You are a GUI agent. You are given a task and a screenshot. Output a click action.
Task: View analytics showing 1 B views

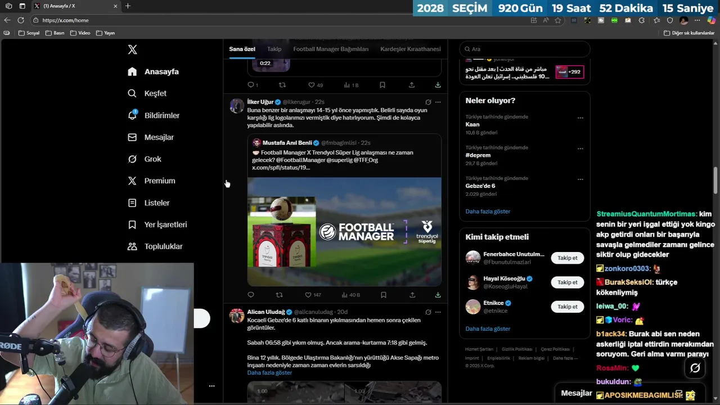351,85
